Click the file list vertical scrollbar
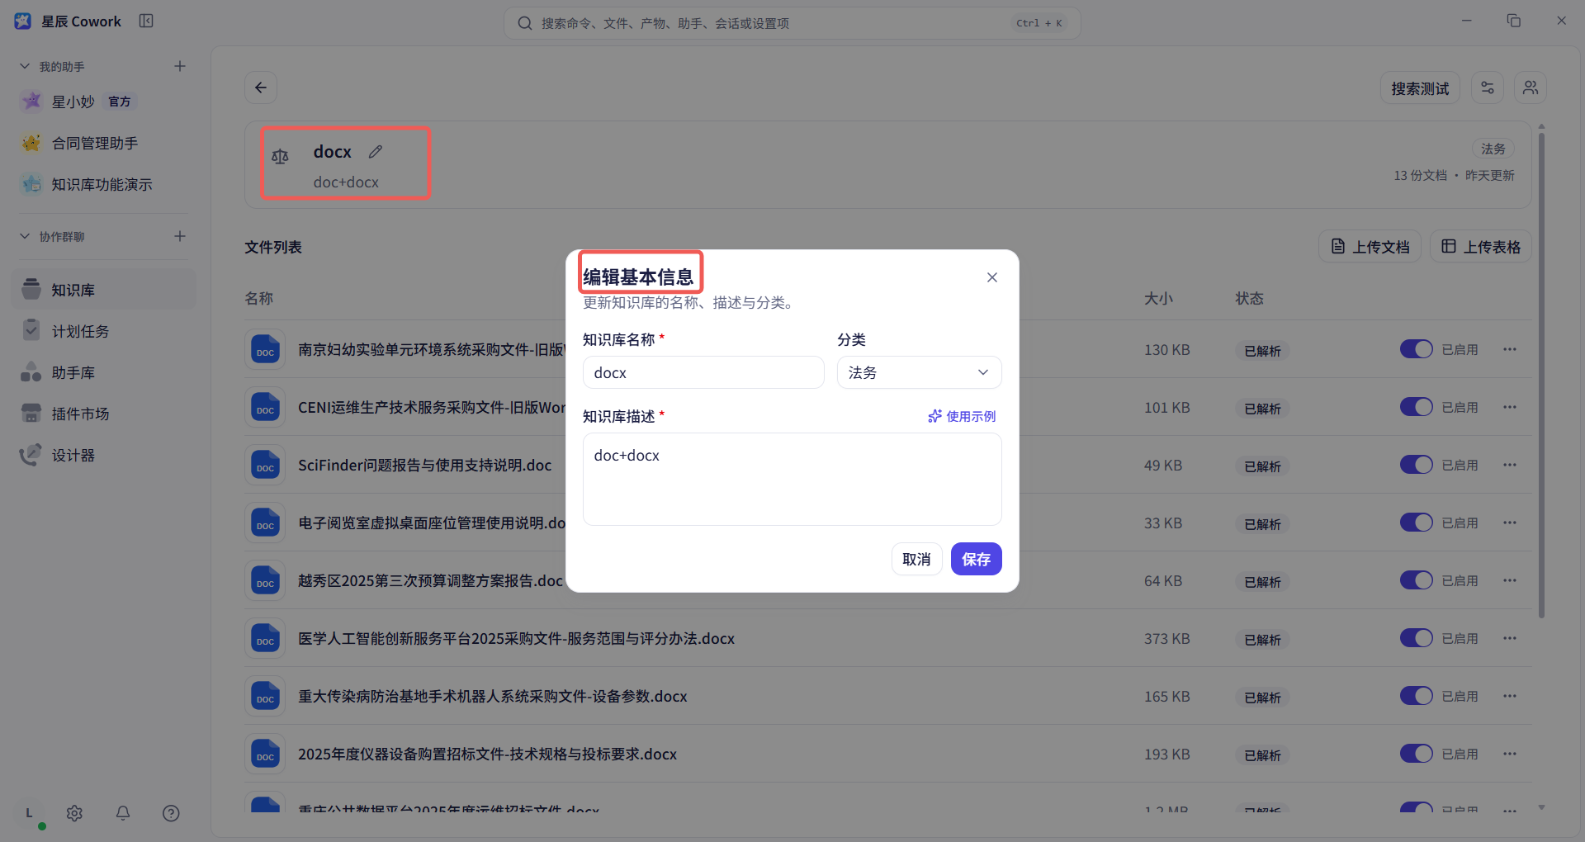1585x842 pixels. click(x=1541, y=376)
